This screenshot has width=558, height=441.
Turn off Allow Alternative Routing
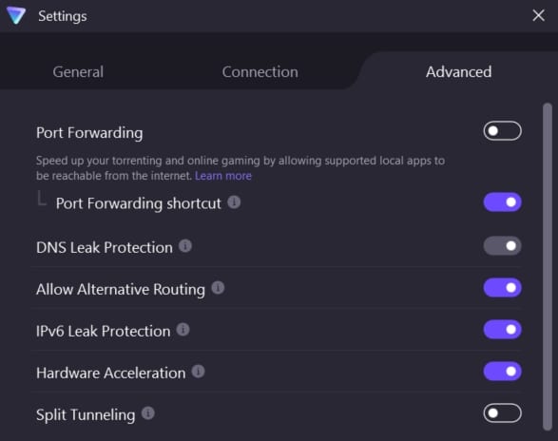(x=502, y=288)
